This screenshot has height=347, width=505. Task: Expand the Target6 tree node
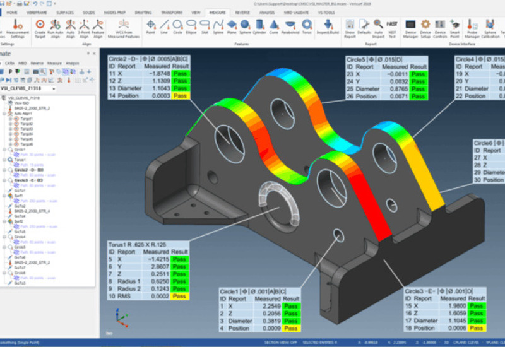point(11,144)
